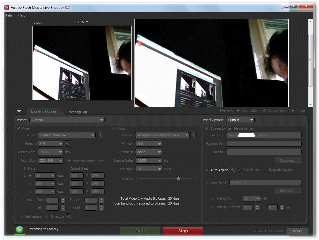This screenshot has width=319, height=240.
Task: Open Panel Options Output dropdown
Action: click(240, 120)
